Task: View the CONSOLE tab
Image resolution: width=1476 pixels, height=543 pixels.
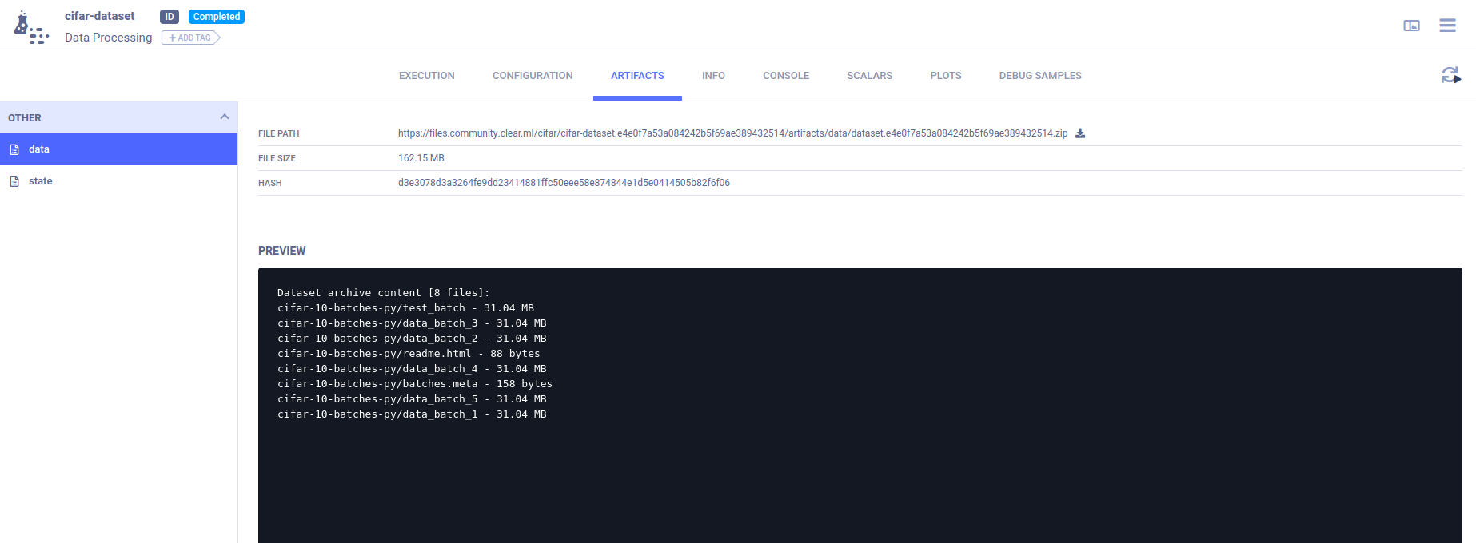Action: click(x=785, y=76)
